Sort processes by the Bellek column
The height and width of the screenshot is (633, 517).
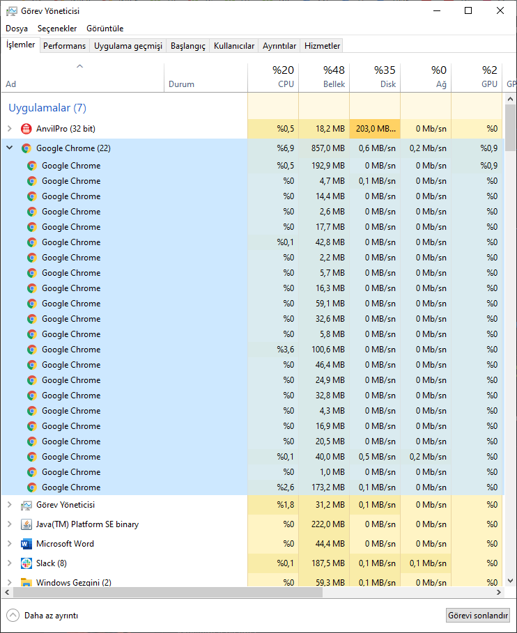[x=324, y=77]
